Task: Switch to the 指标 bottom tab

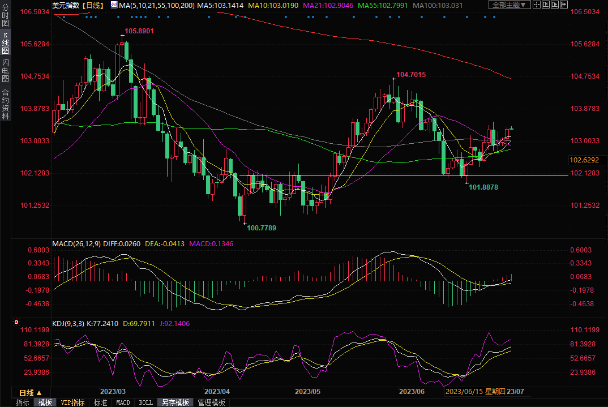Action: click(23, 402)
